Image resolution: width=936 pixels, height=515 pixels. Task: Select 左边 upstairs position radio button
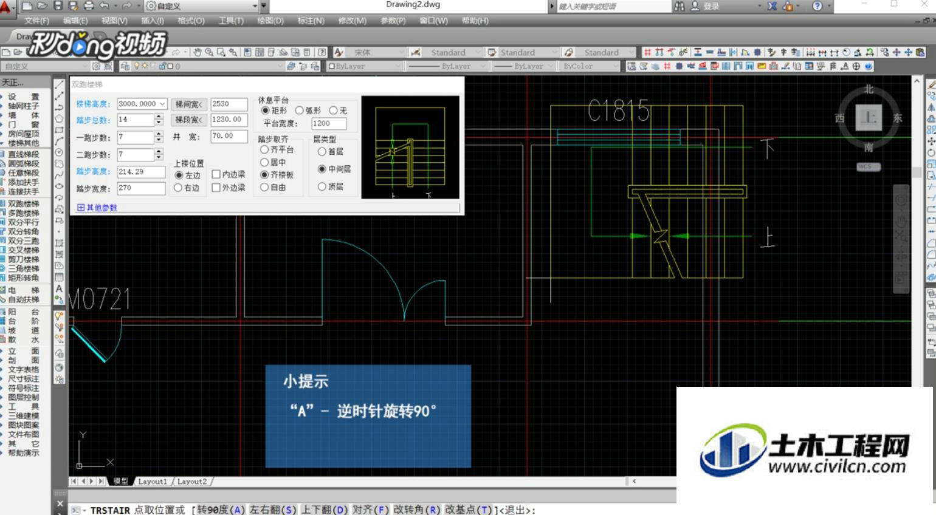click(x=178, y=175)
